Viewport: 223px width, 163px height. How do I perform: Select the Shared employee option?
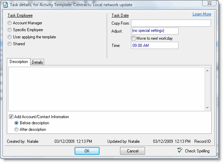click(10, 44)
